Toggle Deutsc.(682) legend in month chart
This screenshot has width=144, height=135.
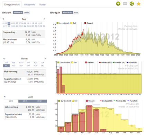tap(105, 63)
